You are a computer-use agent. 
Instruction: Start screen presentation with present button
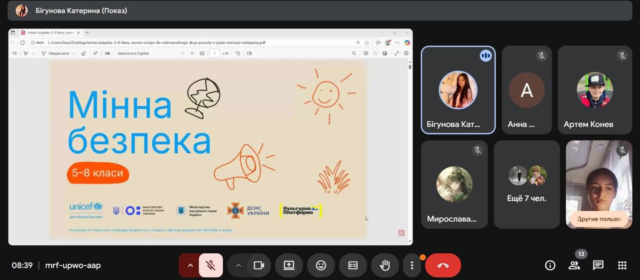(x=289, y=265)
